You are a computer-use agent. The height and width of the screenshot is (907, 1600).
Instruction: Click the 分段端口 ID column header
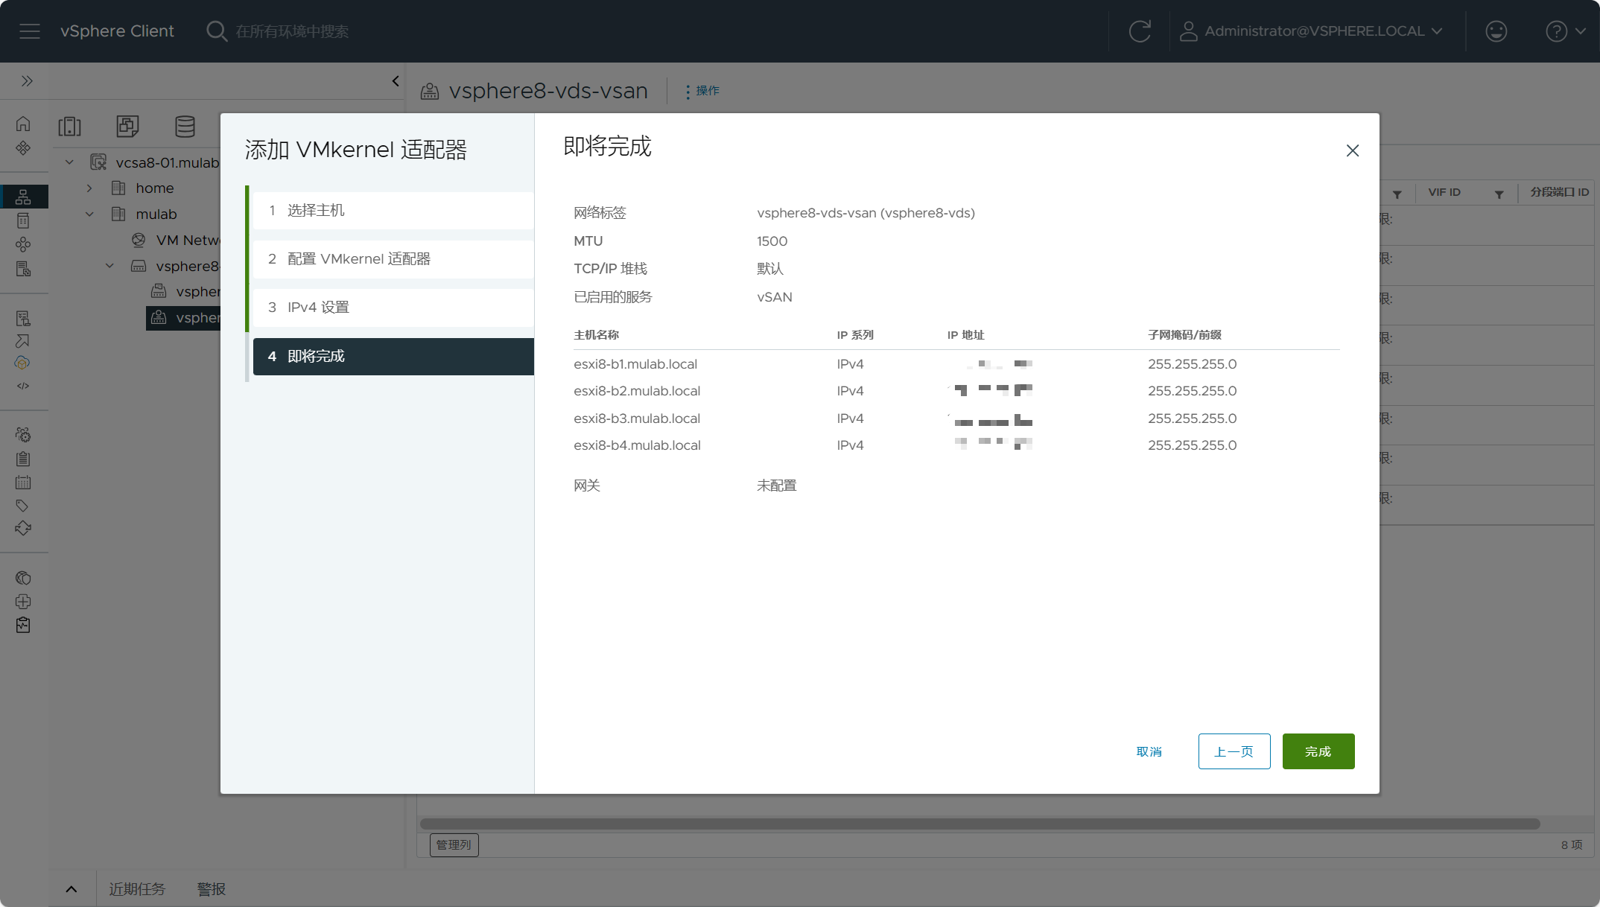click(x=1559, y=192)
